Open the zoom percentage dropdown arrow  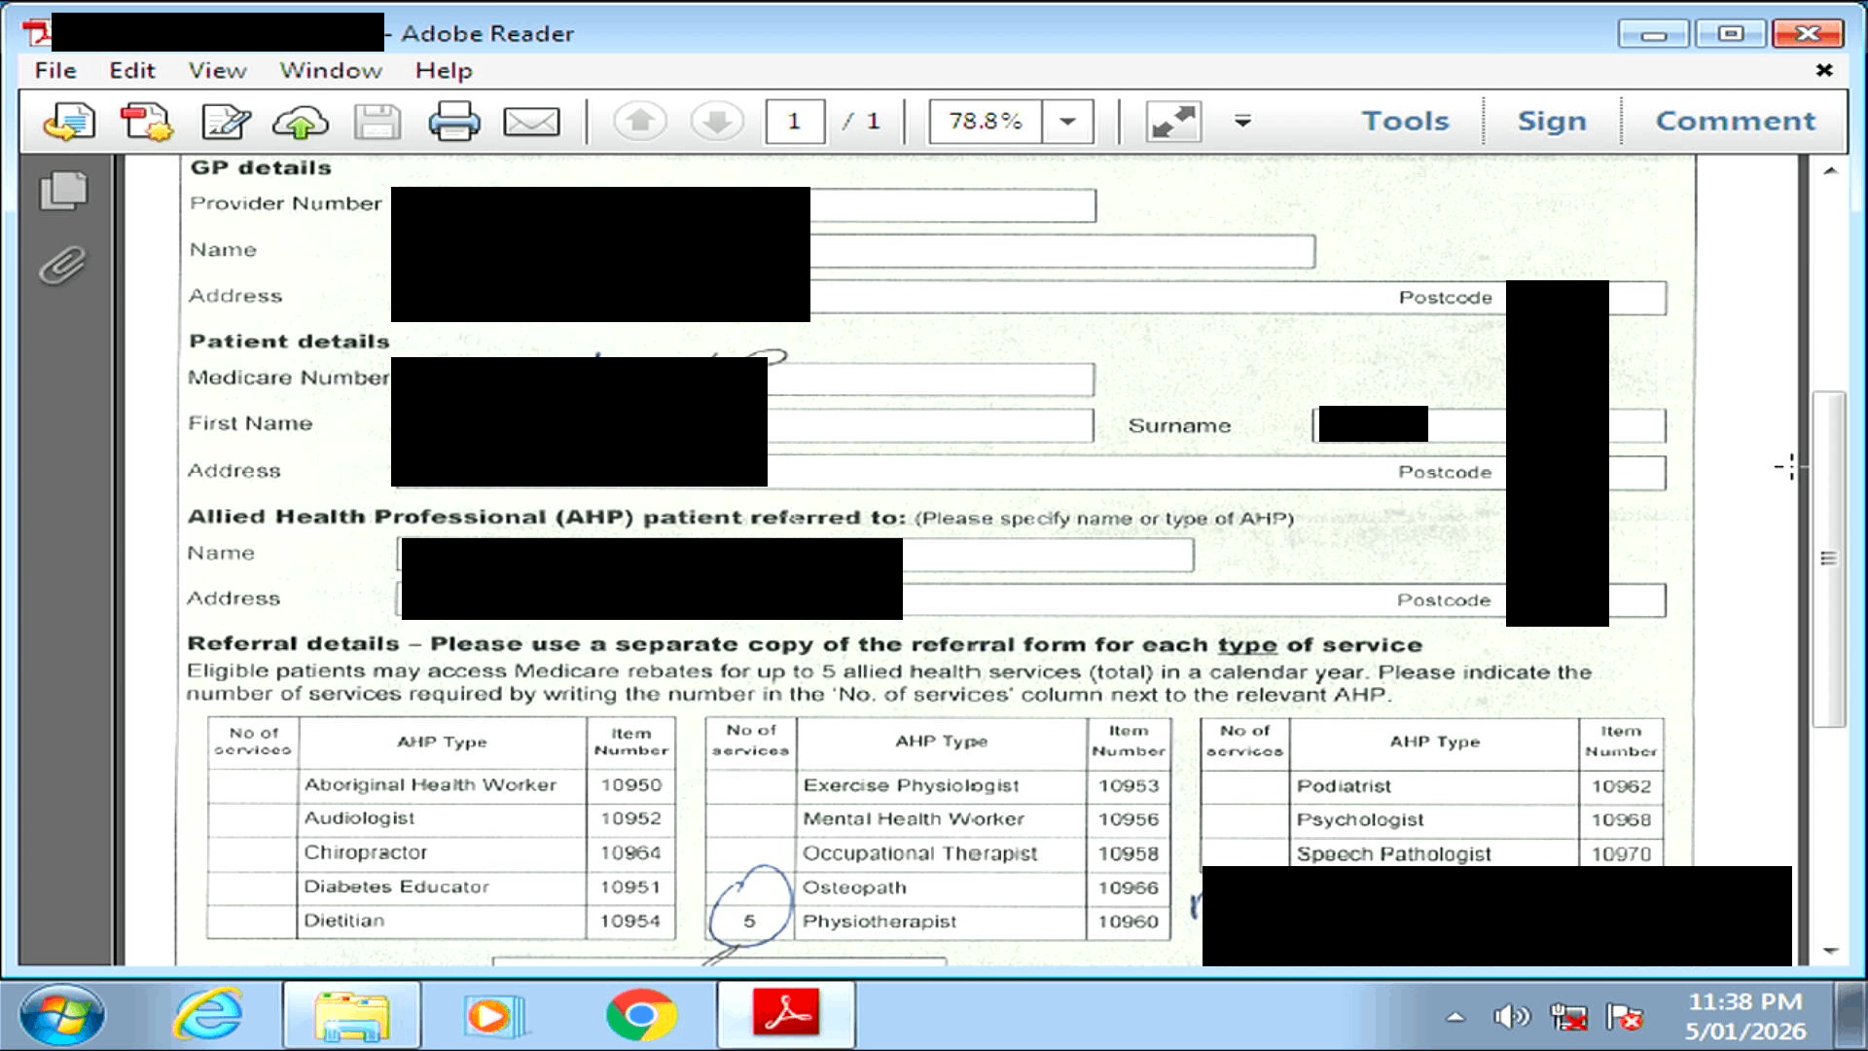click(x=1067, y=122)
